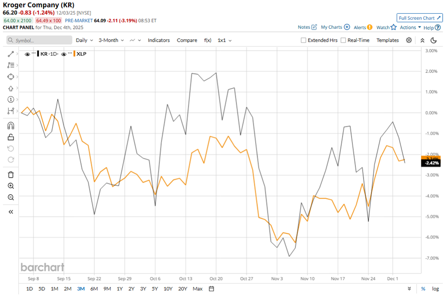Select the 20Y time range
445x296 pixels.
coord(182,288)
